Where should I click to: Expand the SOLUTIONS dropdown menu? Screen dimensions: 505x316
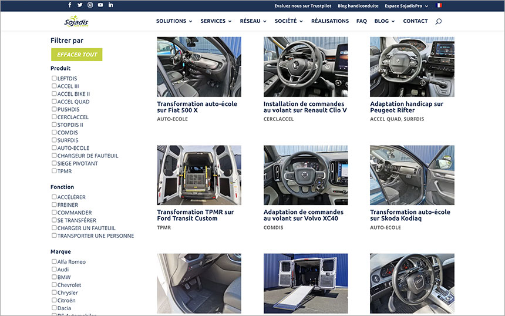pos(174,21)
